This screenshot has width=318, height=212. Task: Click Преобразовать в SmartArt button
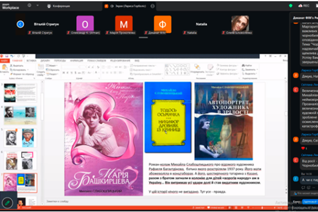click(146, 74)
